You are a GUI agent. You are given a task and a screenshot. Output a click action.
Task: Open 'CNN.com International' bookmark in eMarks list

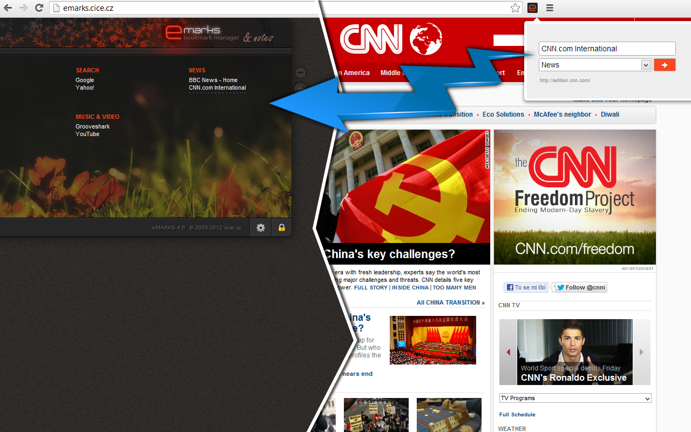pyautogui.click(x=217, y=87)
